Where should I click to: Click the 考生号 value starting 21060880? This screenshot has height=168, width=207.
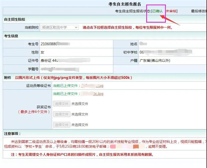tap(55, 44)
